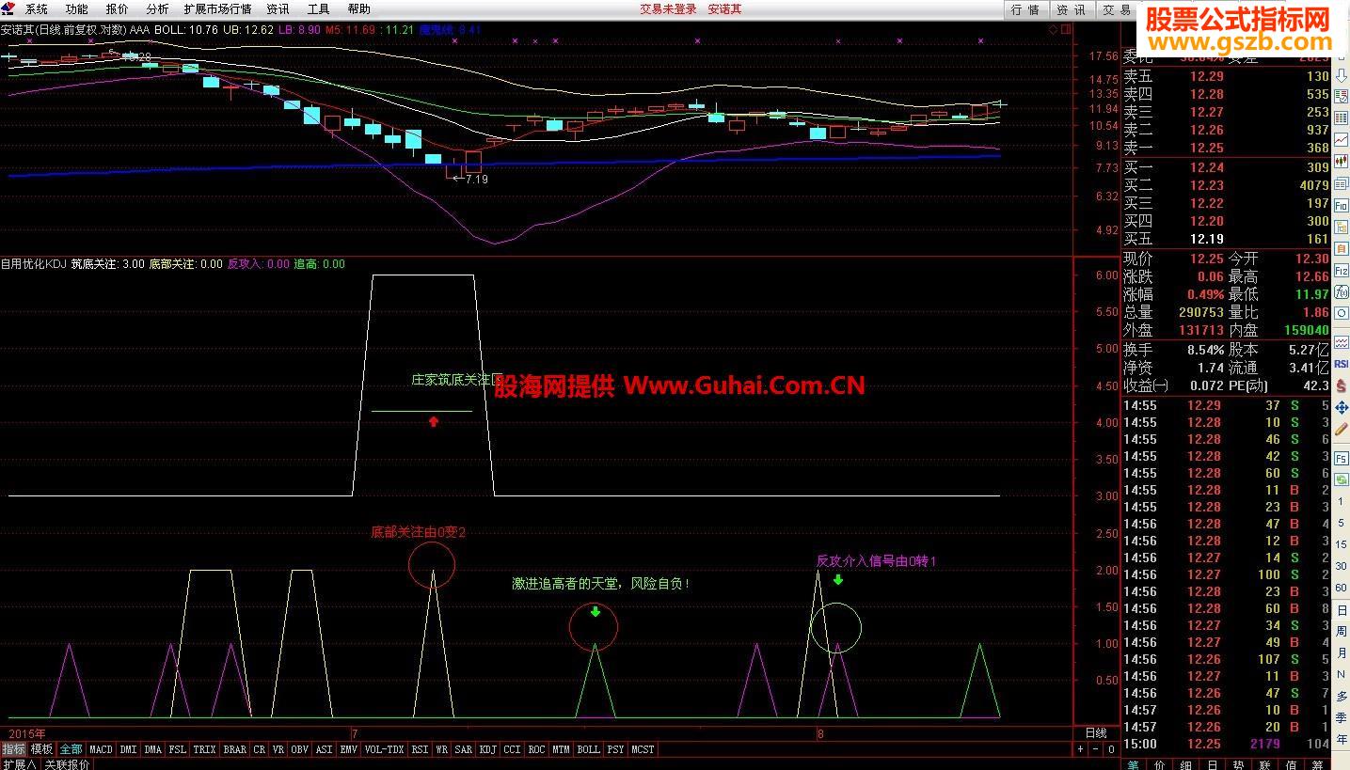Click the wave-line indicator sidebar icon

point(1342,343)
